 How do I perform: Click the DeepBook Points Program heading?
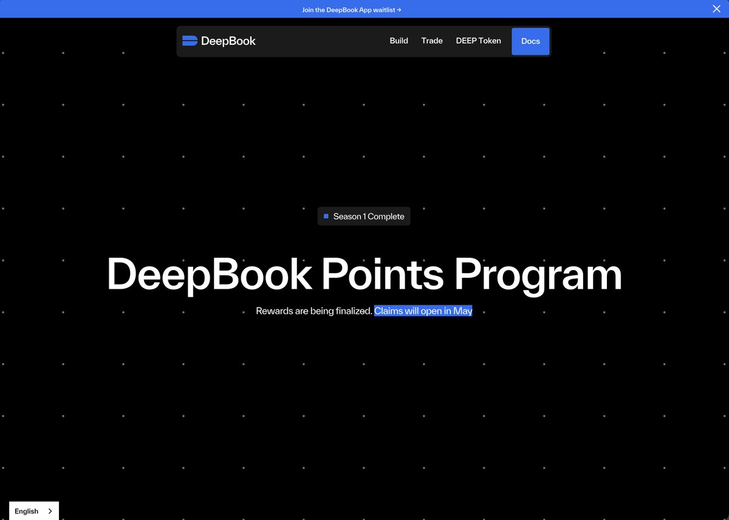(x=364, y=275)
